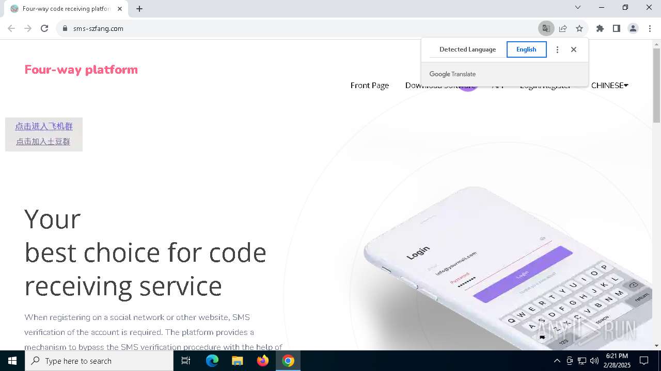The height and width of the screenshot is (371, 661).
Task: Bookmark this page with the star
Action: tap(579, 28)
